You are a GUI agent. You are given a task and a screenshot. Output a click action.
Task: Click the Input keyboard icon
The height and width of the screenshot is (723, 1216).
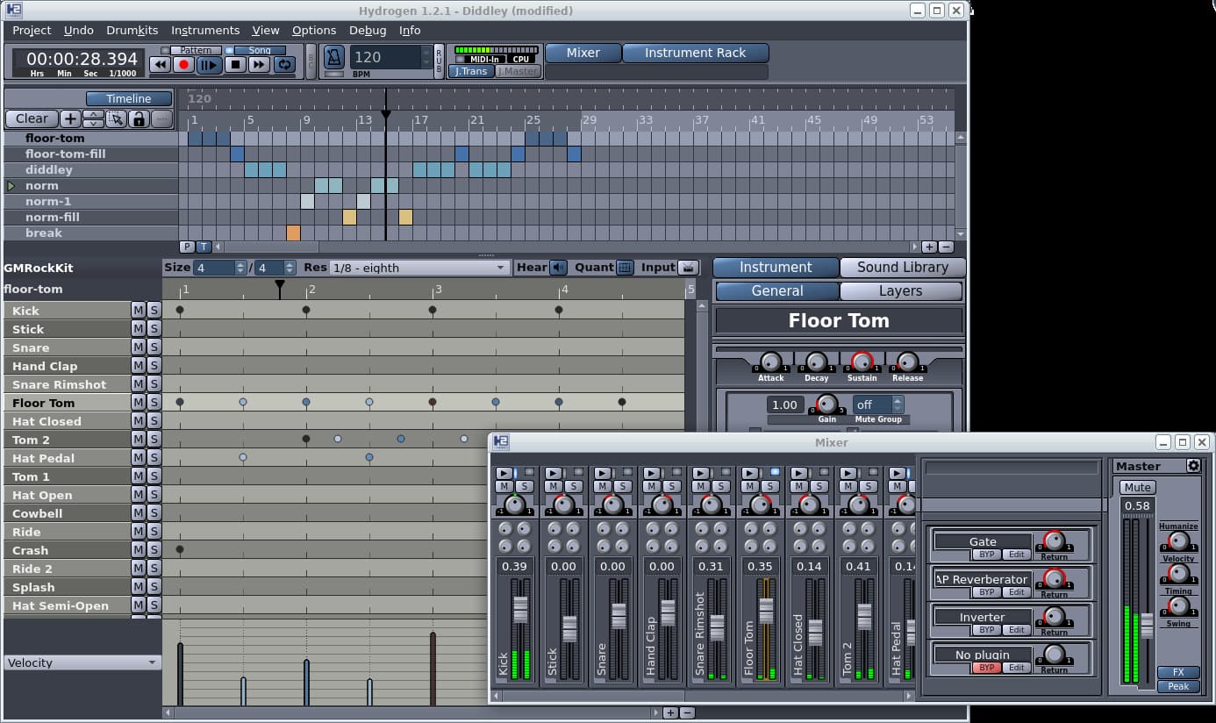coord(689,268)
